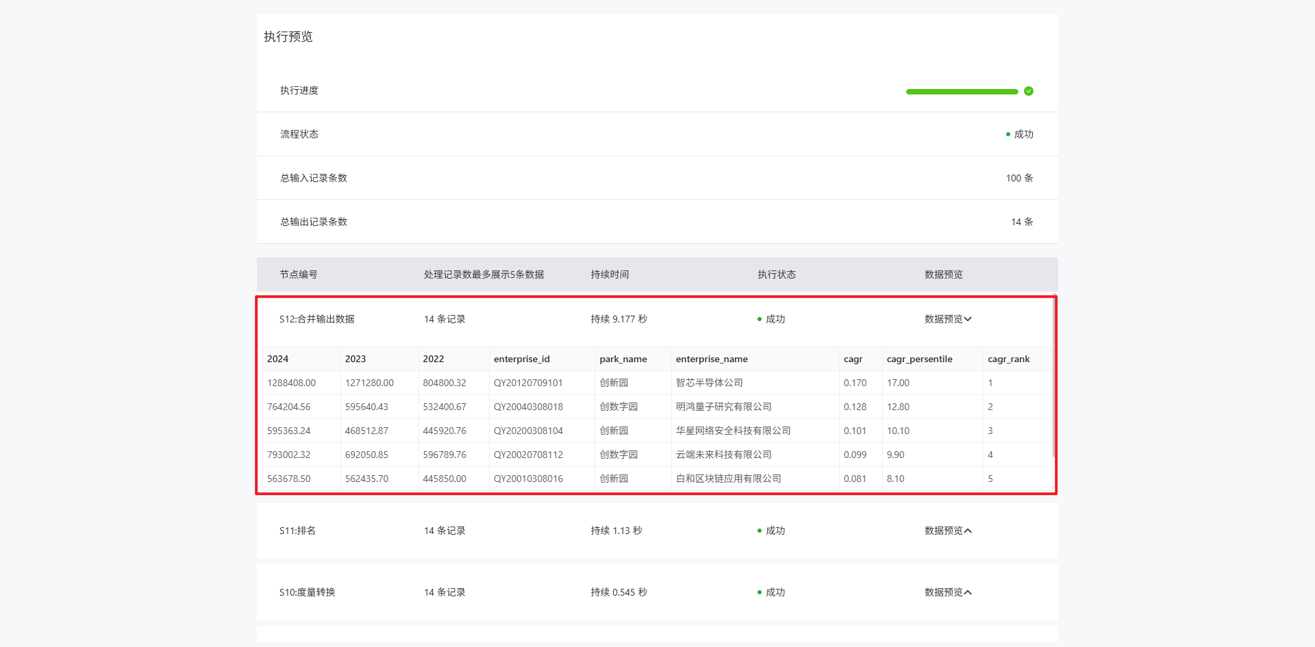Click the S12:合并输出数据 node label
The height and width of the screenshot is (647, 1315).
coord(316,319)
